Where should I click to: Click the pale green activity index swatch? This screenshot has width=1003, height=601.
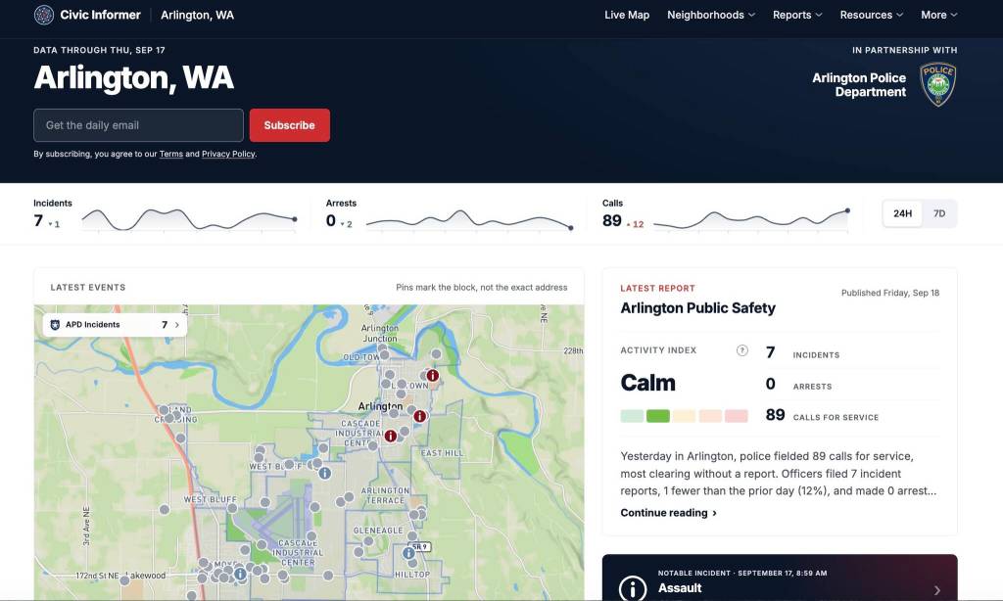pyautogui.click(x=632, y=416)
